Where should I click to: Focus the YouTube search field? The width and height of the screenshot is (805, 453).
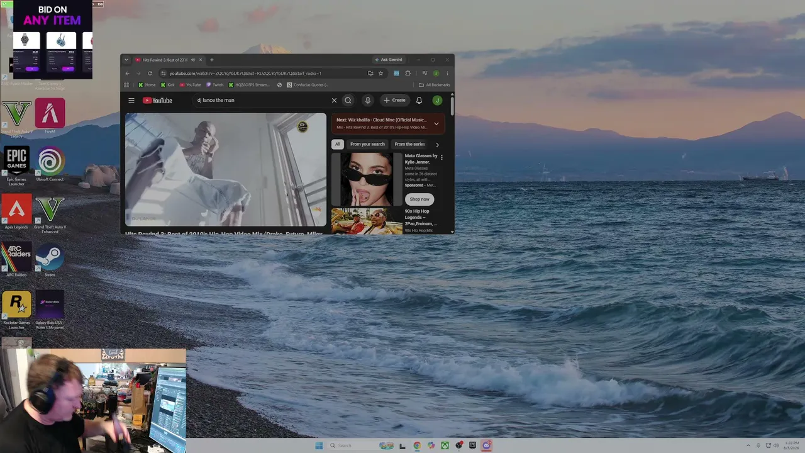[261, 100]
